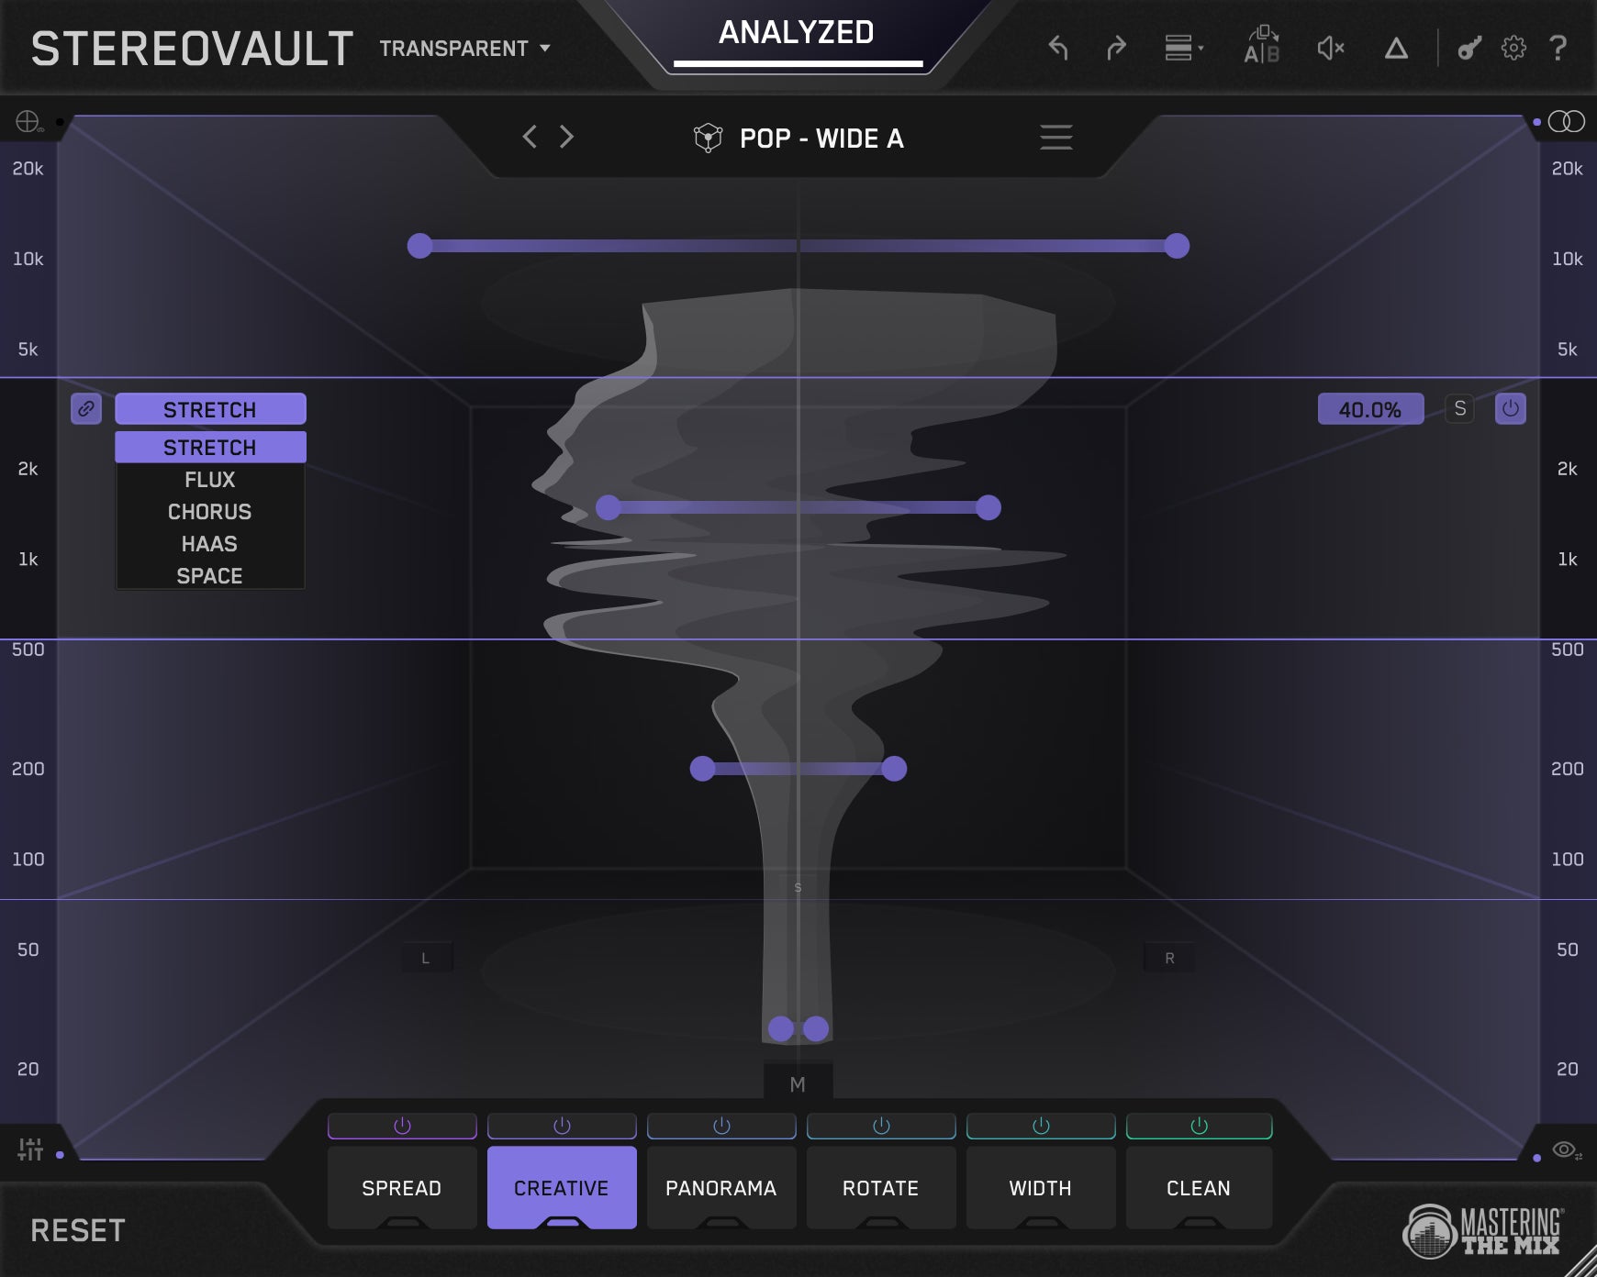This screenshot has width=1597, height=1277.
Task: Select SPACE in the mode list
Action: [210, 576]
